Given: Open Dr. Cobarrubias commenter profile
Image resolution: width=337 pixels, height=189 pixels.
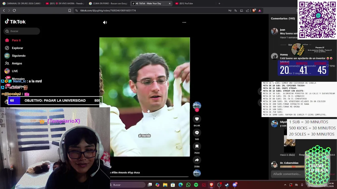Looking at the screenshot, I should pyautogui.click(x=289, y=163).
